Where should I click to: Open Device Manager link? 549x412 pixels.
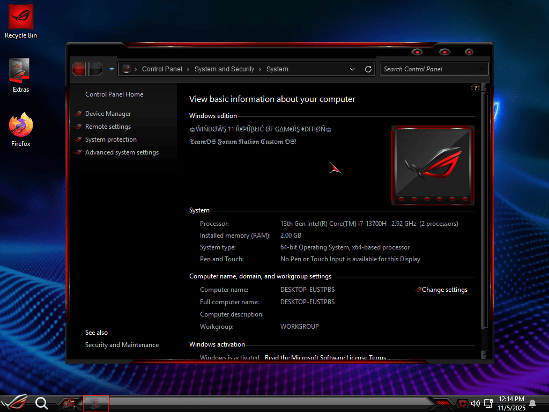[108, 114]
